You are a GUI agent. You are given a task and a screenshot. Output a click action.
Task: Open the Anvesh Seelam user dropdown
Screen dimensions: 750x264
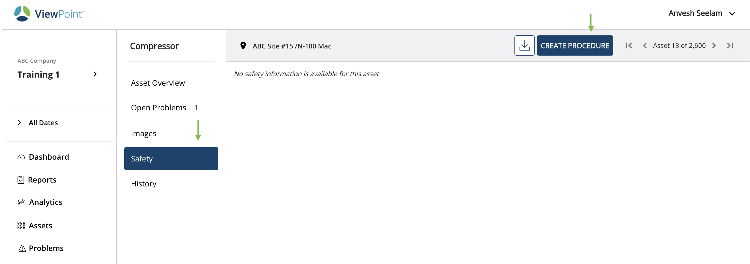[x=732, y=14]
